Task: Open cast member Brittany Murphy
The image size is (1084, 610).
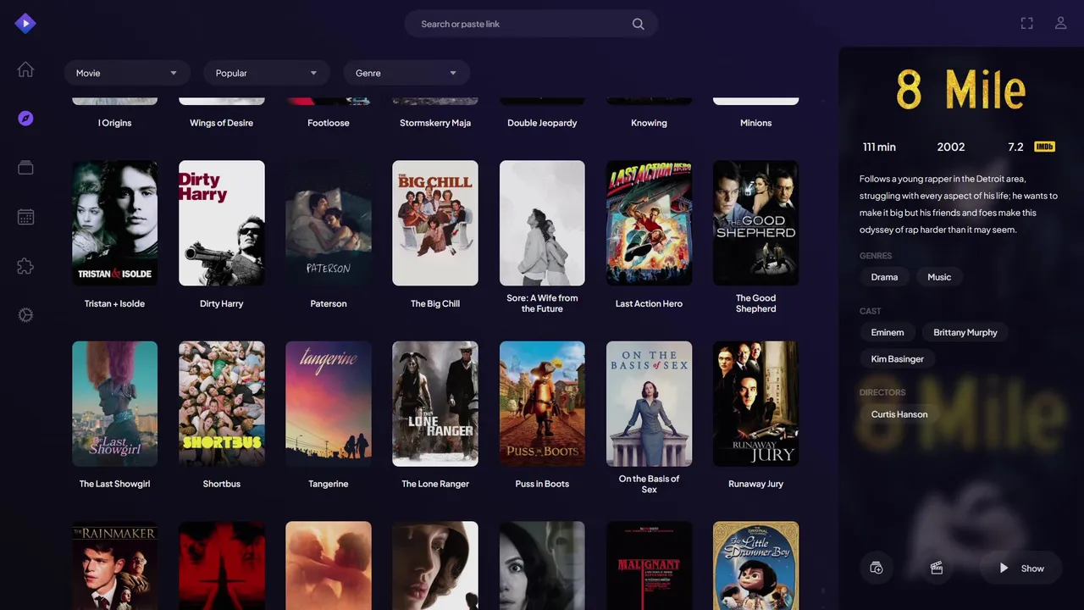Action: coord(965,333)
